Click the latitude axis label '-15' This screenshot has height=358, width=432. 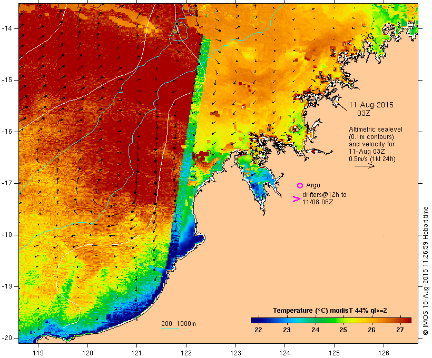7,80
